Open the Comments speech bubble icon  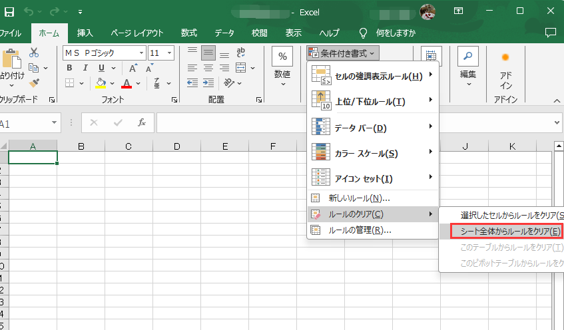pyautogui.click(x=550, y=33)
